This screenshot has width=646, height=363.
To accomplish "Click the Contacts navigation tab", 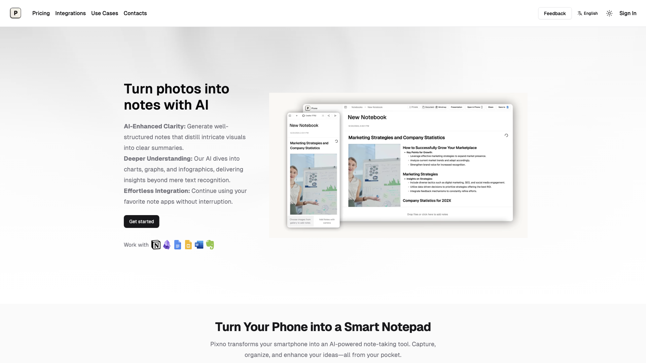I will [135, 13].
